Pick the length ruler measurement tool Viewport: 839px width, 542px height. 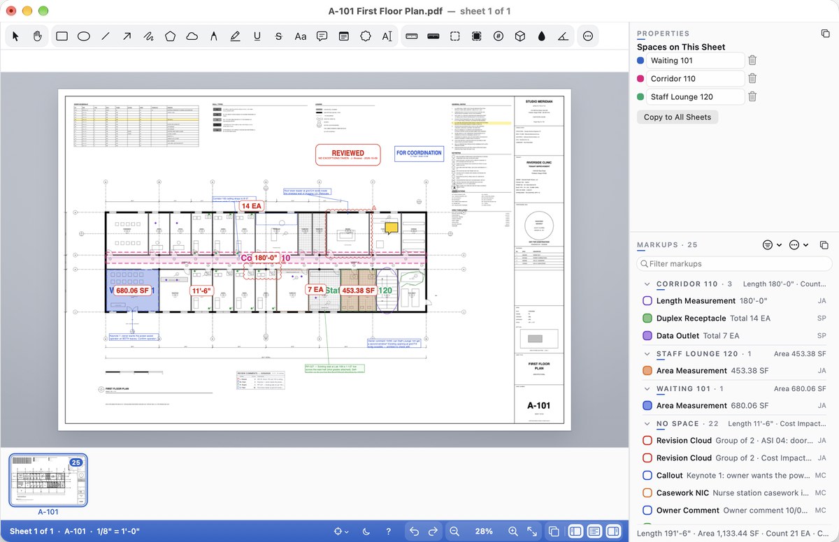point(411,36)
